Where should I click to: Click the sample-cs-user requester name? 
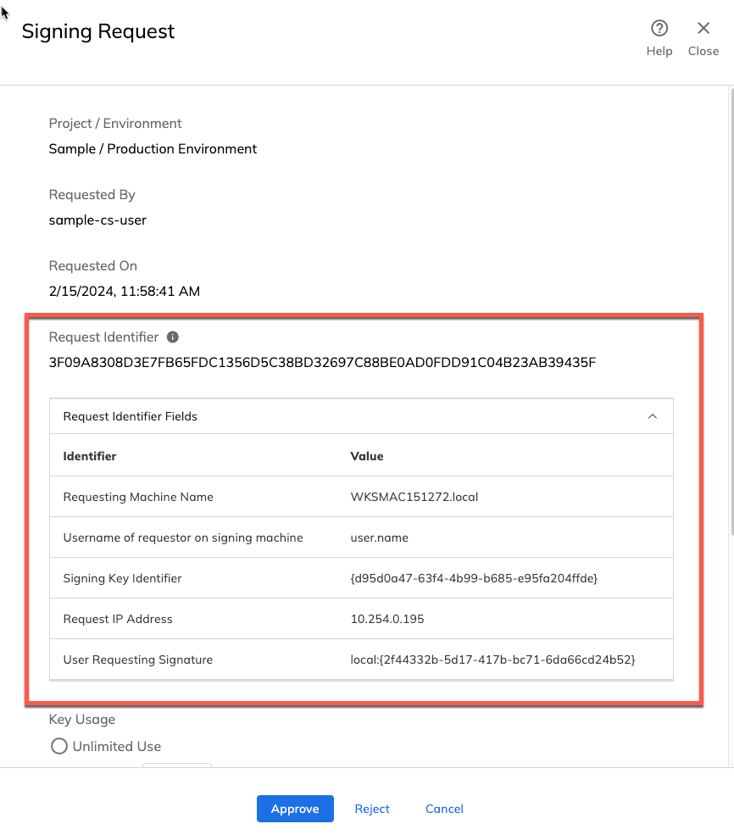coord(97,220)
